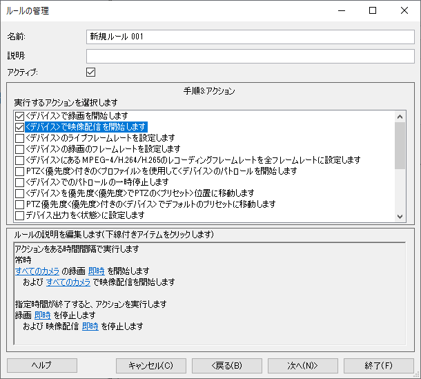Image resolution: width=421 pixels, height=379 pixels.
Task: Click the ヘルプ button
Action: [x=42, y=366]
